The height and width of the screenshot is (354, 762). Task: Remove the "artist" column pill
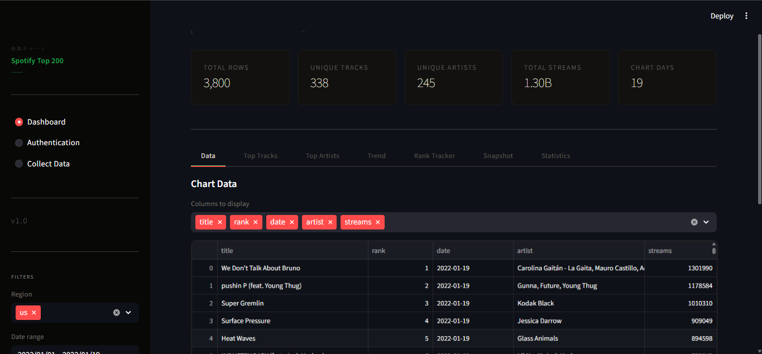pos(330,222)
